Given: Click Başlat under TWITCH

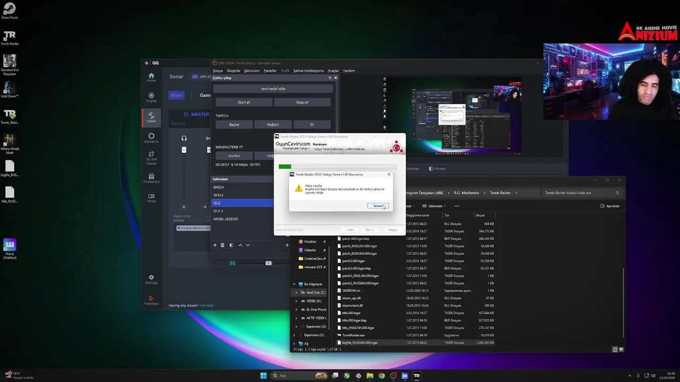Looking at the screenshot, I should (x=234, y=124).
